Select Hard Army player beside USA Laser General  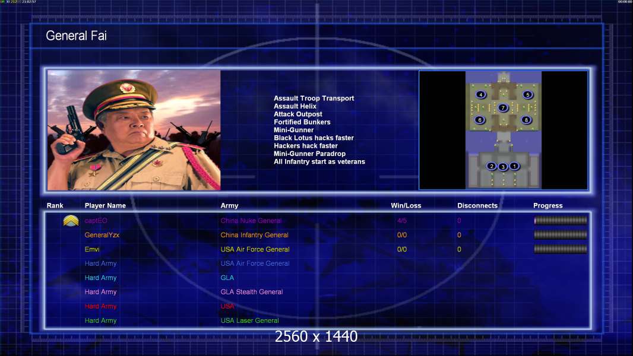[100, 320]
